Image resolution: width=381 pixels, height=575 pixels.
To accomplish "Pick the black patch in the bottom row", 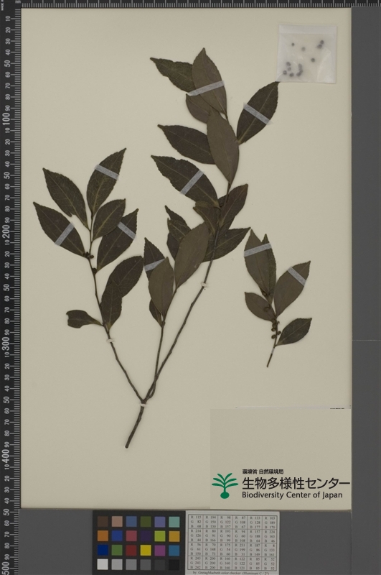I will (x=174, y=564).
